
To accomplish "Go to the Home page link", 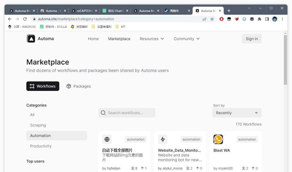I will tap(93, 39).
